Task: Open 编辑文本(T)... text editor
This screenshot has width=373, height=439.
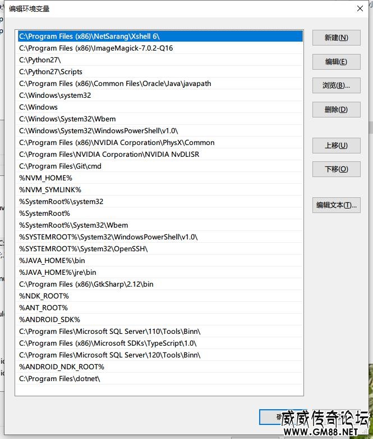Action: point(336,205)
